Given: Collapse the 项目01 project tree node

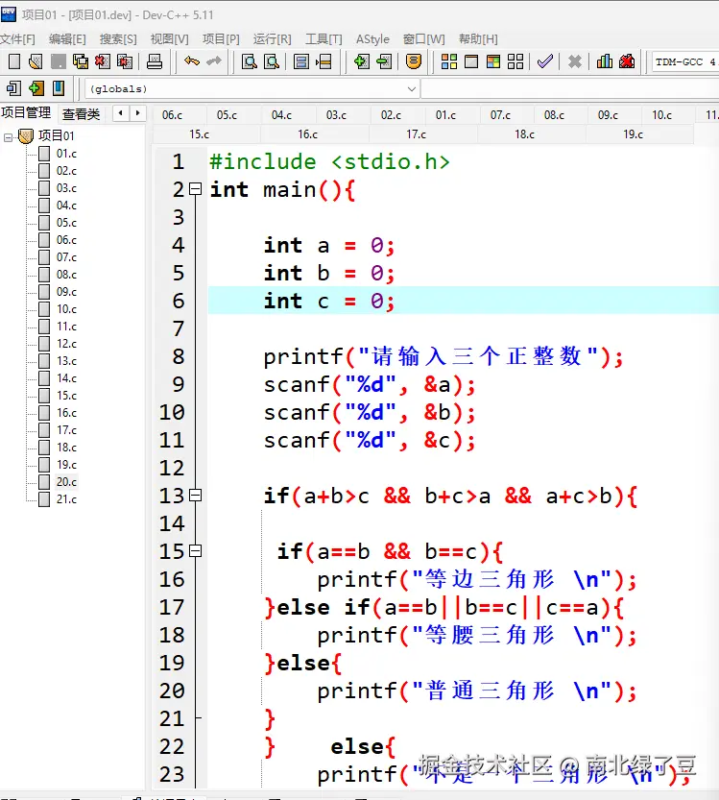Looking at the screenshot, I should point(8,136).
